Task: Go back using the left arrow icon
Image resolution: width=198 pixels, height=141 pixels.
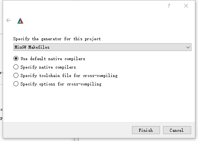Action: click(x=8, y=20)
